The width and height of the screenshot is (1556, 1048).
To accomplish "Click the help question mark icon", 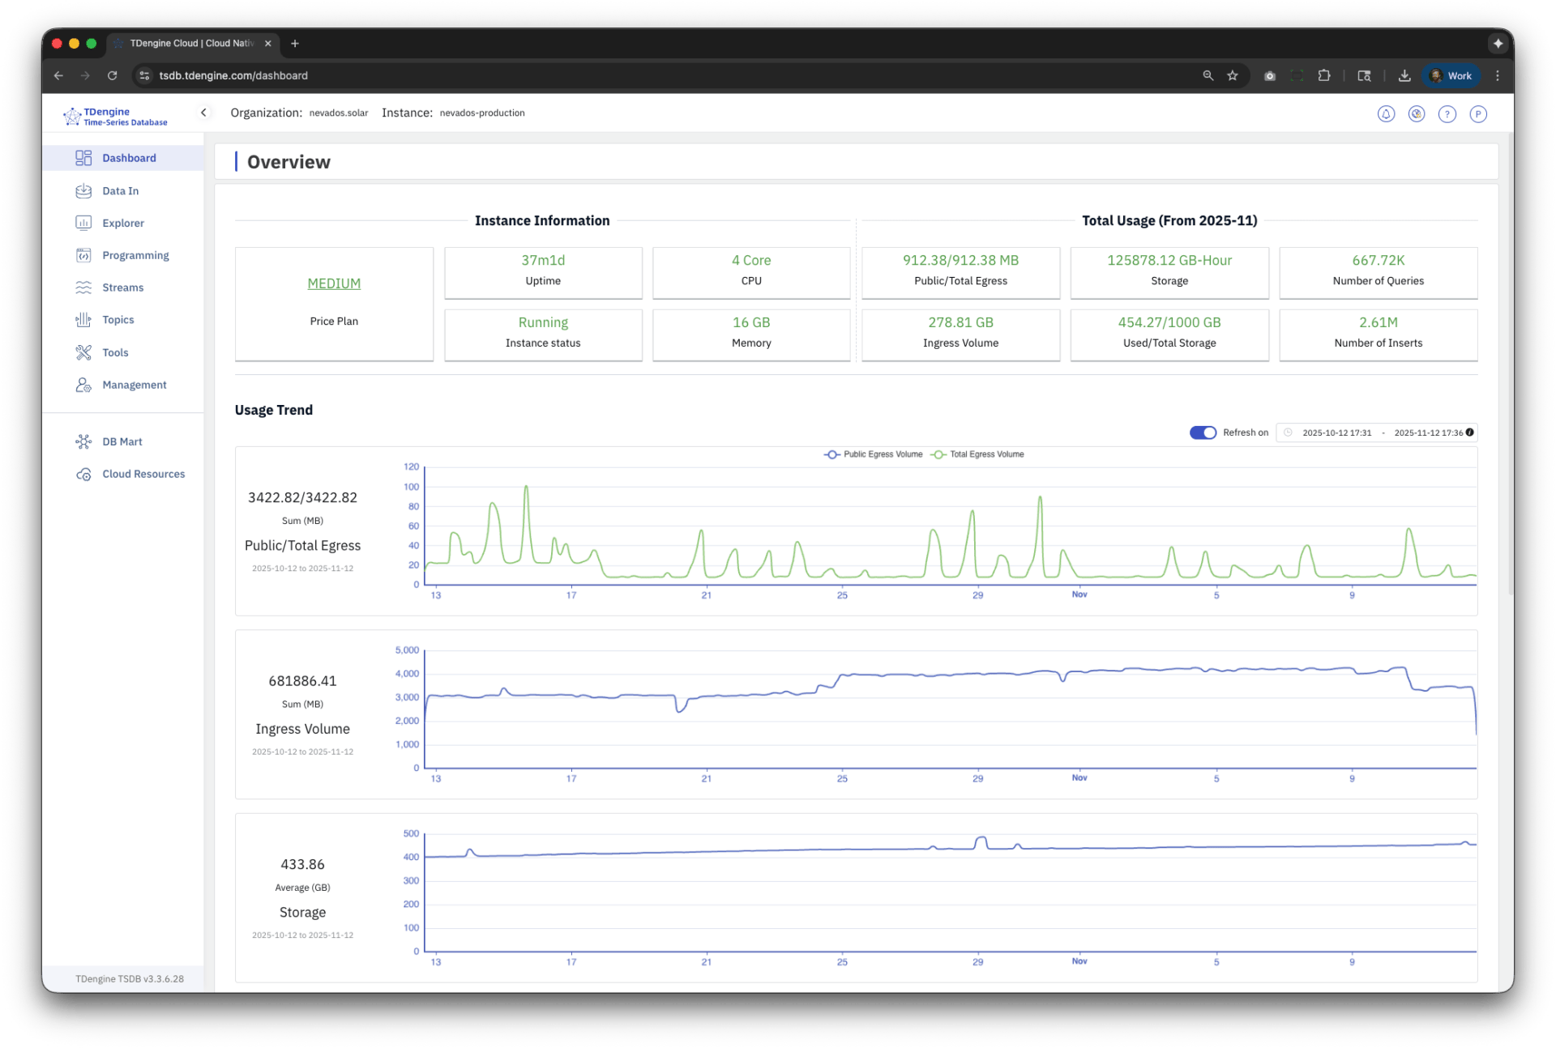I will click(1447, 114).
